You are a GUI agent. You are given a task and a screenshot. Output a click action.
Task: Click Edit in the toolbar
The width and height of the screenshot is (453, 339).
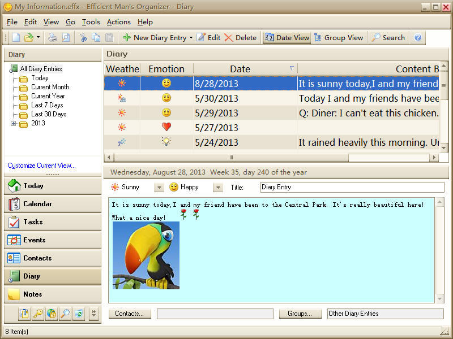tap(208, 37)
